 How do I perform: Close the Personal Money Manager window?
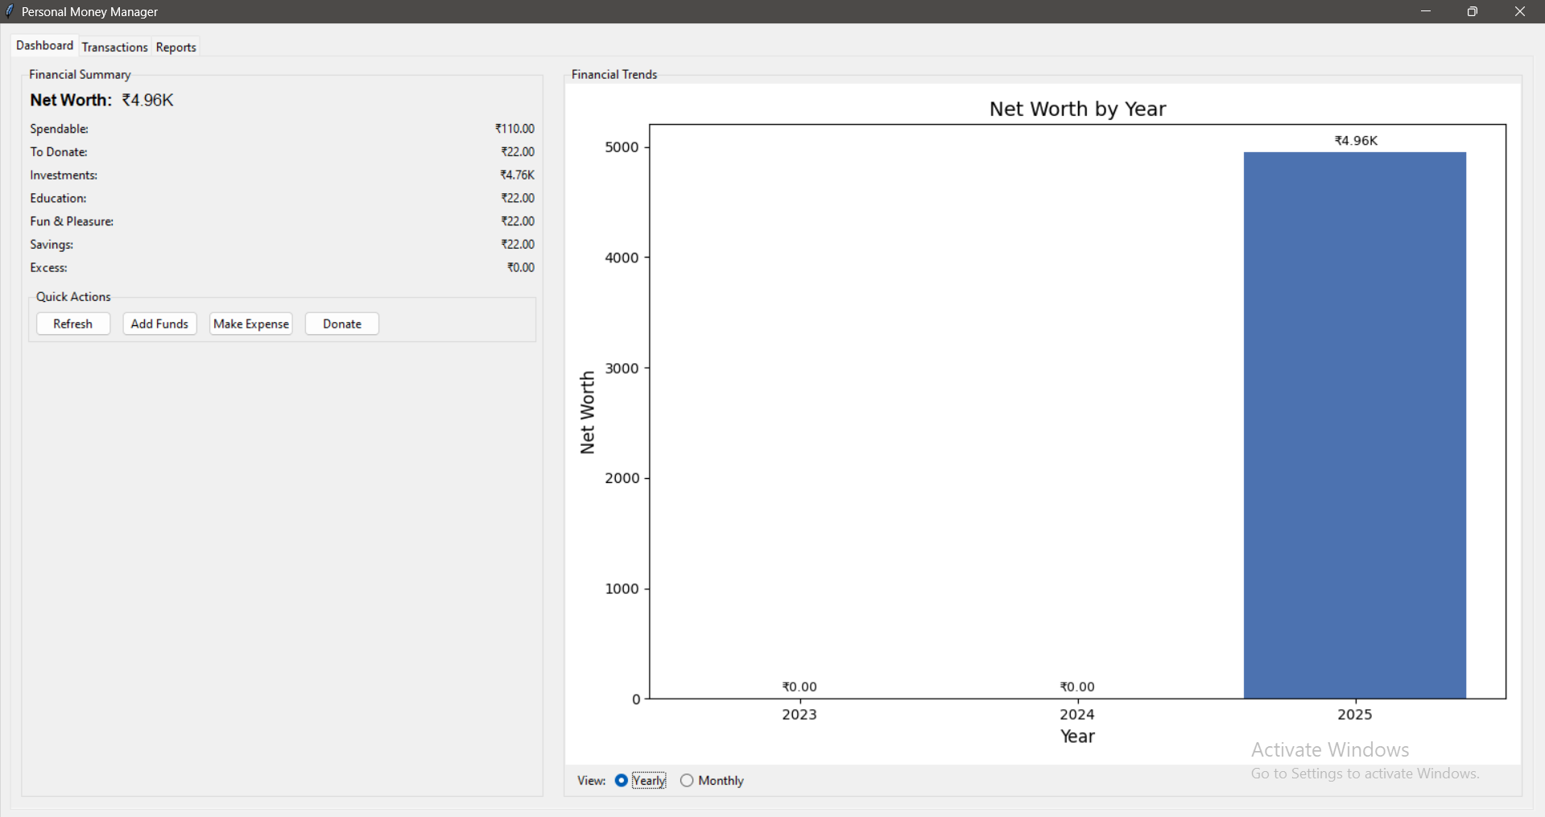pyautogui.click(x=1519, y=11)
